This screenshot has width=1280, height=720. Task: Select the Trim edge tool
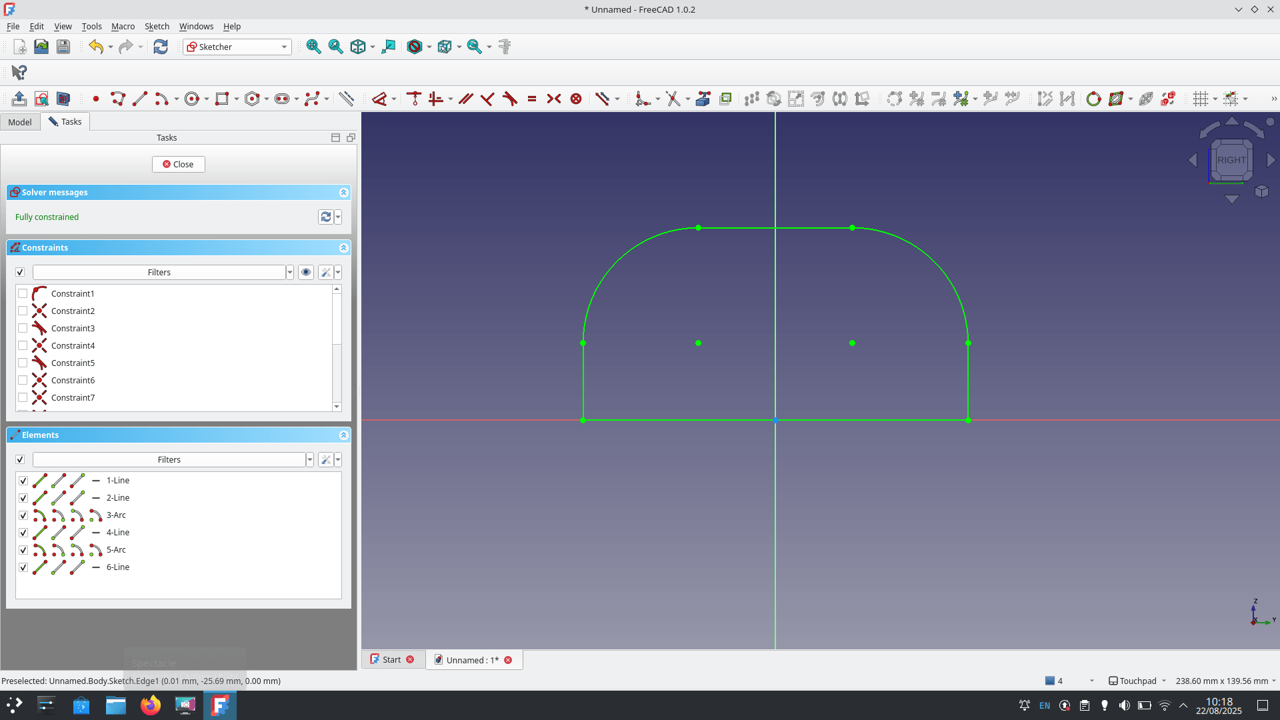[x=673, y=98]
